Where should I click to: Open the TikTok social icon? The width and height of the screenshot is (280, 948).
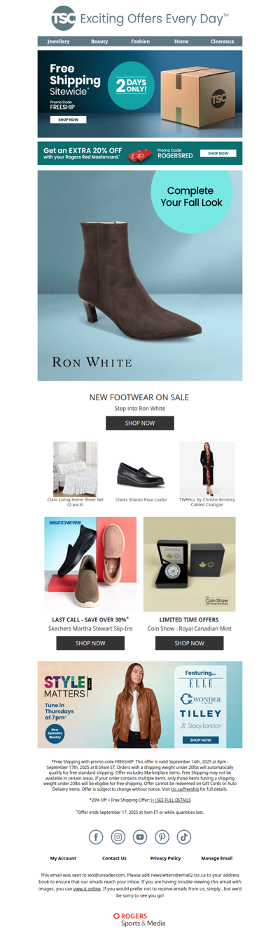click(184, 836)
